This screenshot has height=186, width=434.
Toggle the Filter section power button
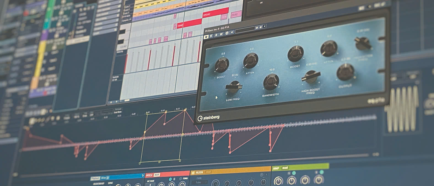coord(193,173)
